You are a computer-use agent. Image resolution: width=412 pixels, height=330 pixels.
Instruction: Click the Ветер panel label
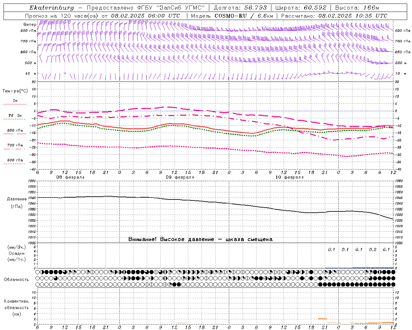(30, 24)
